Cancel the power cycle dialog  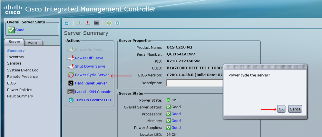[295, 109]
